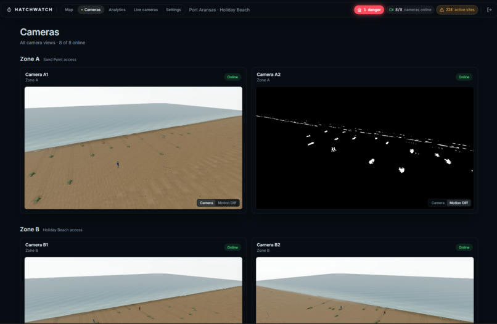Click the 1 danger alert badge
This screenshot has width=497, height=324.
pos(369,10)
